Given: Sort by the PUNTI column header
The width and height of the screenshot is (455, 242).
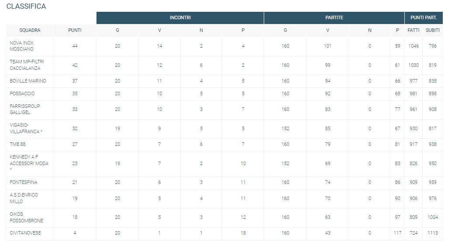Looking at the screenshot, I should pyautogui.click(x=75, y=30).
